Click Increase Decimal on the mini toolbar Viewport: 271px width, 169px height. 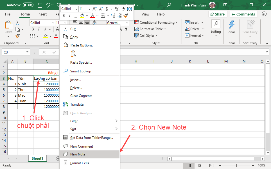pos(113,16)
